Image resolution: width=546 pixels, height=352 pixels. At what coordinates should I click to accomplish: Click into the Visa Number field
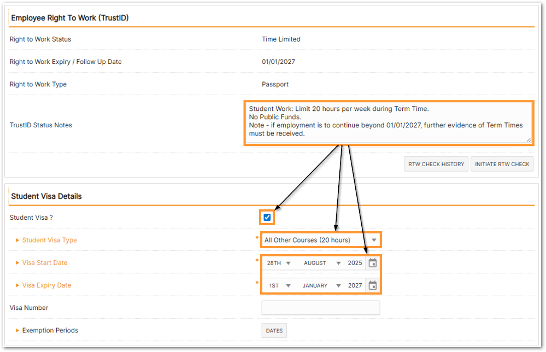coord(321,308)
